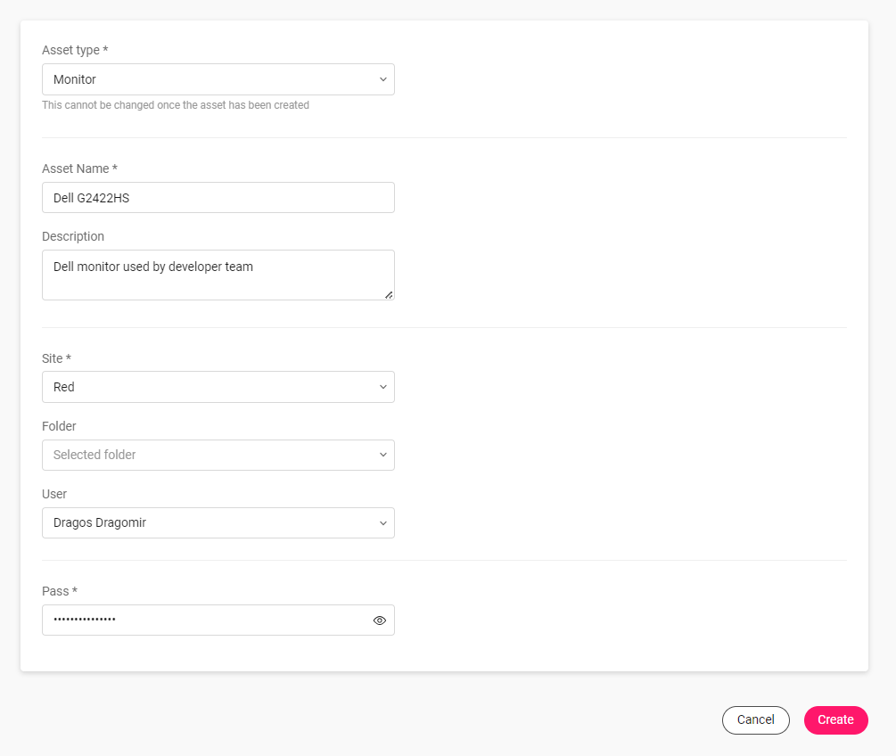Viewport: 896px width, 756px height.
Task: Click inside the Description text area
Action: 218,272
